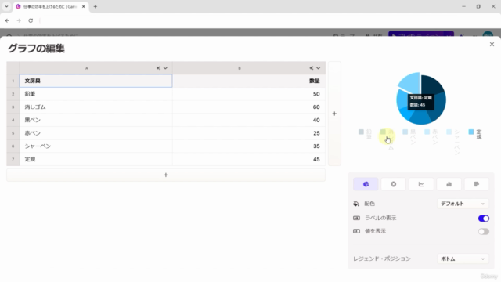Select the value 60 cell

click(x=249, y=107)
